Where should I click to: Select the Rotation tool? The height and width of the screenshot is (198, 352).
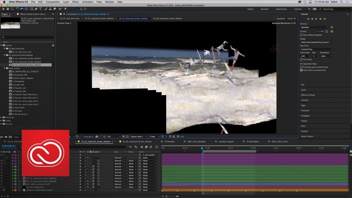pos(18,9)
